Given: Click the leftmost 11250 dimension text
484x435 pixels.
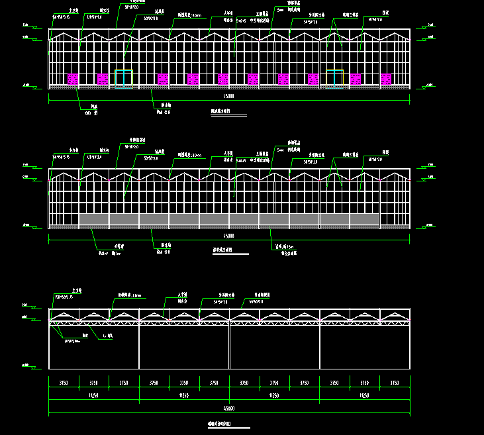Looking at the screenshot, I should tap(93, 395).
